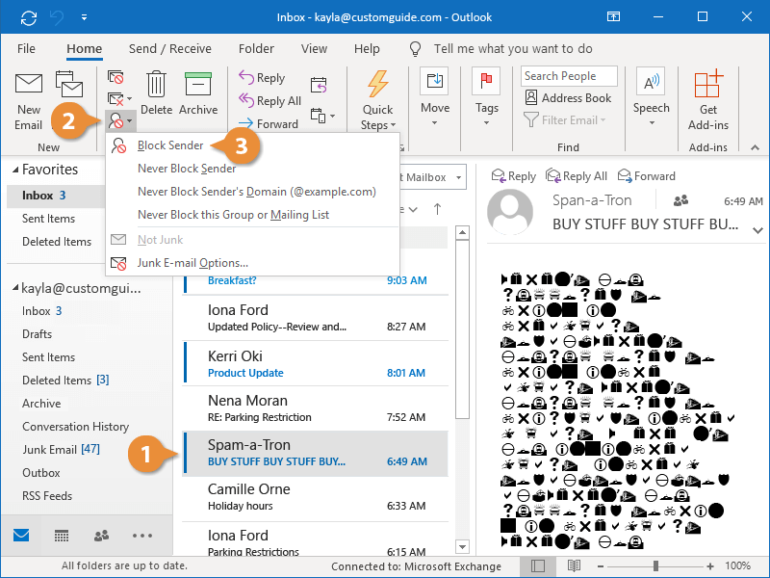Viewport: 770px width, 578px height.
Task: Click the Meeting reply calendar icon
Action: pos(319,85)
